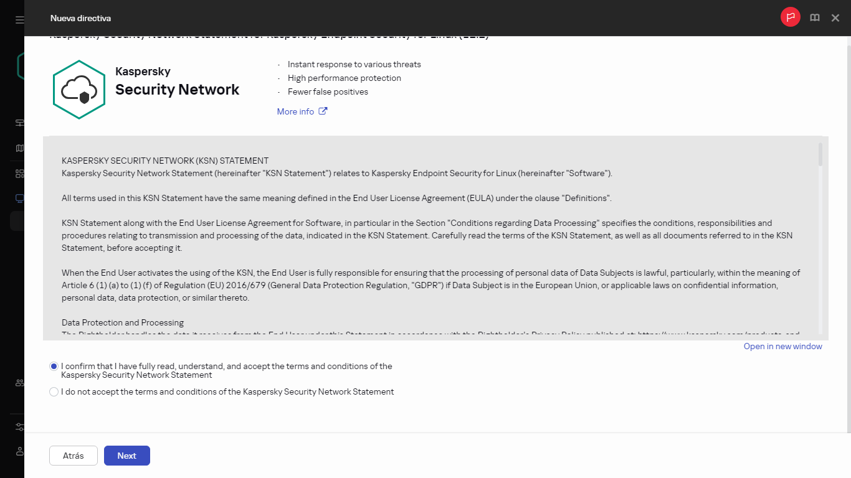Click the Kaspersky Security Network hexagon logo
This screenshot has height=478, width=851.
[x=78, y=89]
